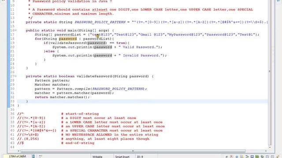Screen dimensions: 282x158
Task: Click the vertical scrollbar down arrow
Action: tap(270, 147)
